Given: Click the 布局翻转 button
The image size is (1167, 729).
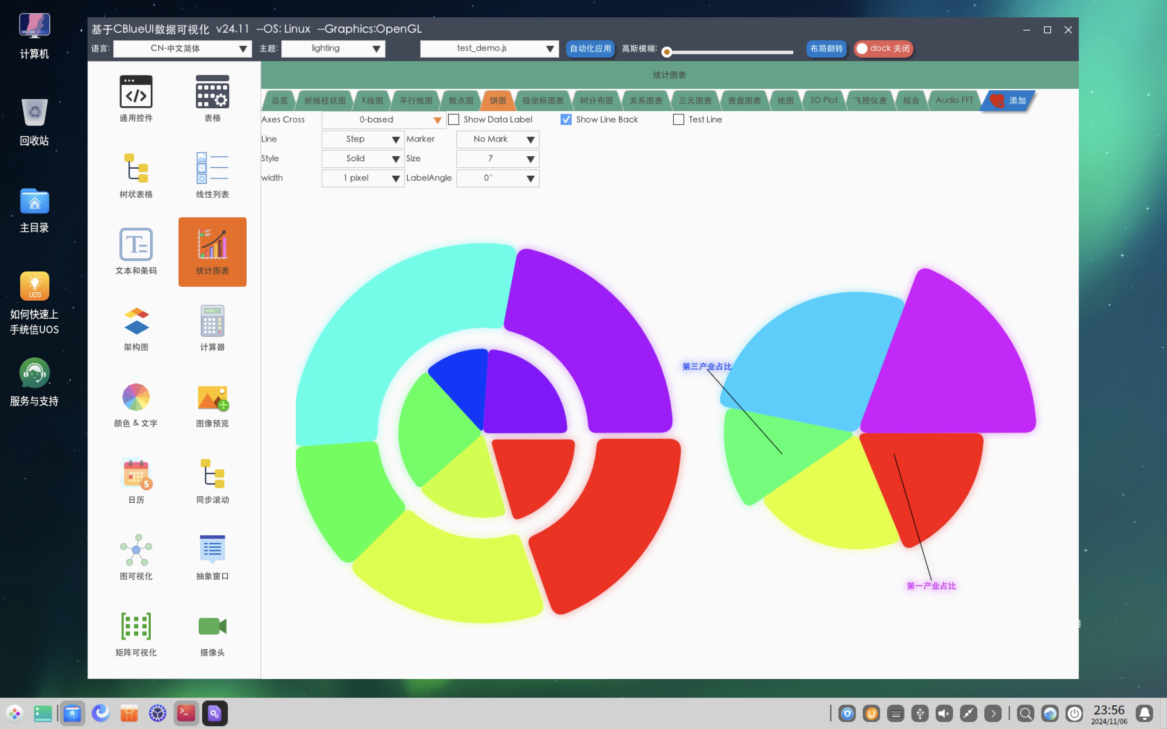Looking at the screenshot, I should coord(826,49).
